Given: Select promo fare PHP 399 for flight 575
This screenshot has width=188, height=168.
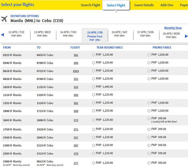Looking at the screenshot, I should coord(149,118).
